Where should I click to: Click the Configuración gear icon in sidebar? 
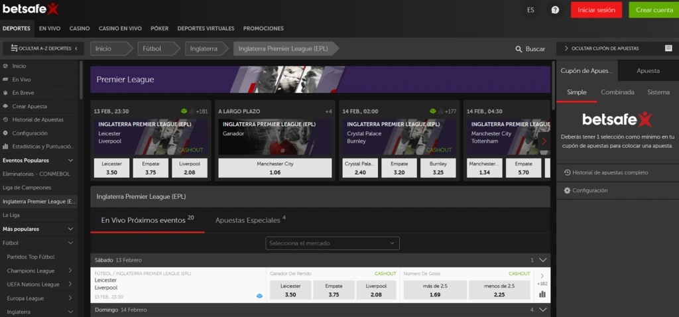coord(5,133)
